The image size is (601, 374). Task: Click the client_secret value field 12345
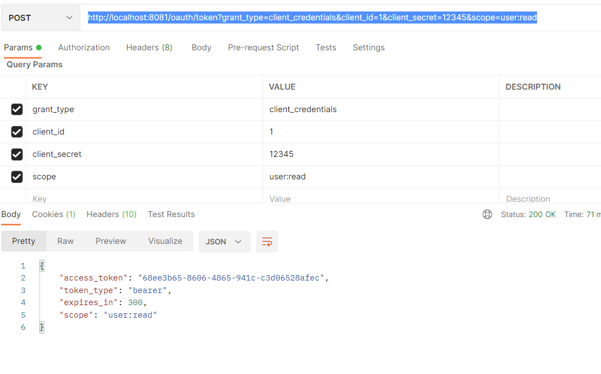click(x=281, y=154)
